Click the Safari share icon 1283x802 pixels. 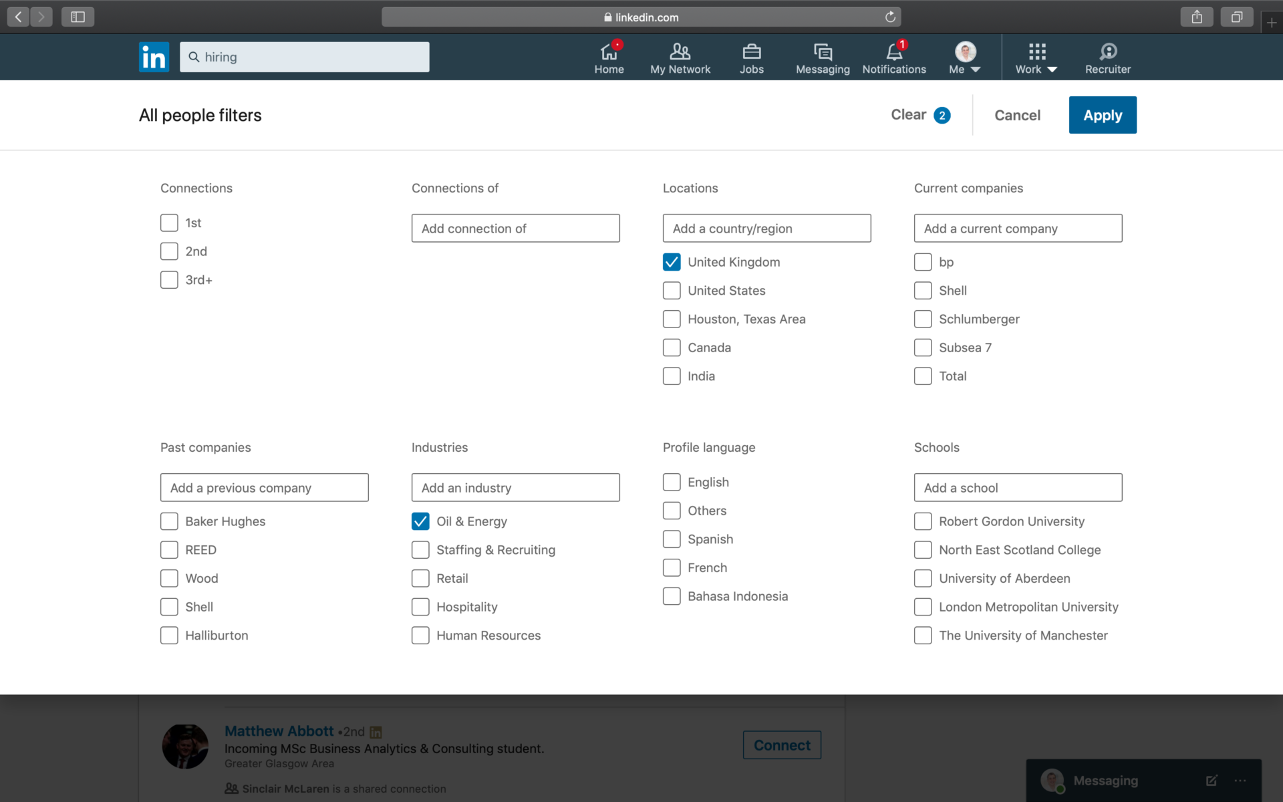click(1197, 17)
